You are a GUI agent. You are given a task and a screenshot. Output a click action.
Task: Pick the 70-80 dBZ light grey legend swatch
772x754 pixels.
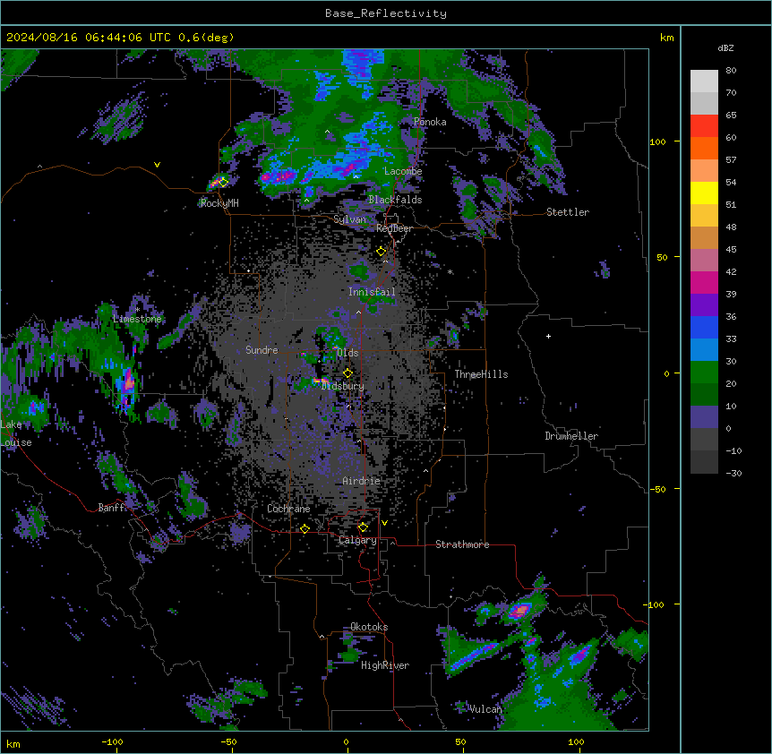coord(704,81)
